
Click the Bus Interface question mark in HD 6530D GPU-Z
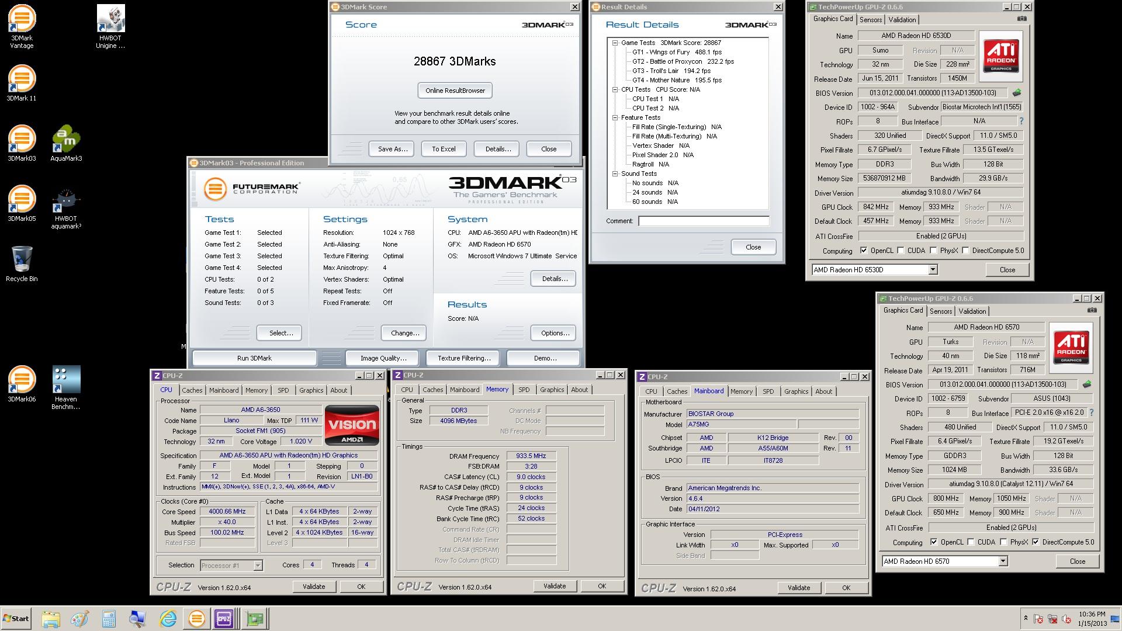(x=1021, y=121)
